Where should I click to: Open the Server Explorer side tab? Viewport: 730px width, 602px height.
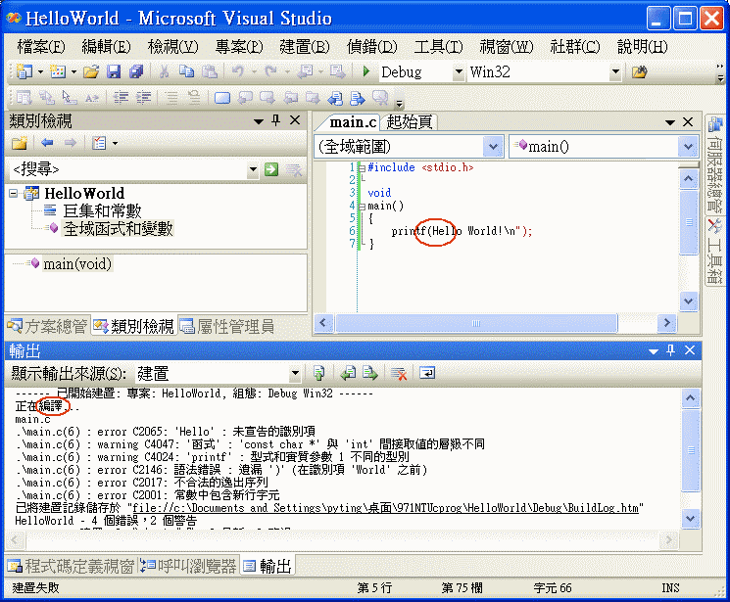pos(714,164)
